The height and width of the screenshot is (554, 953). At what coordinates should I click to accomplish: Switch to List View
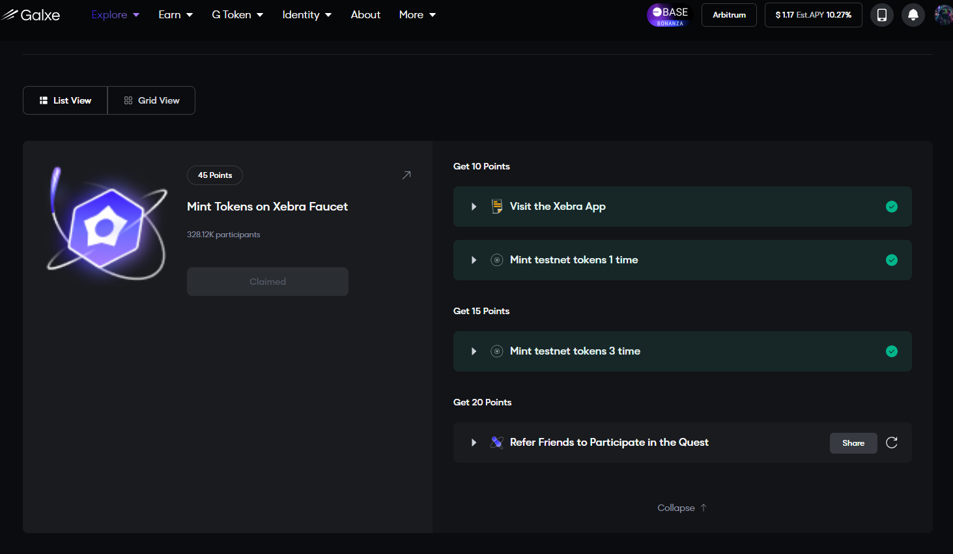point(65,100)
